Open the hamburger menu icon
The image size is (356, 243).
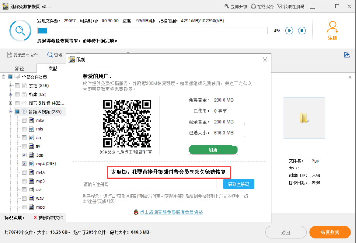tap(313, 7)
